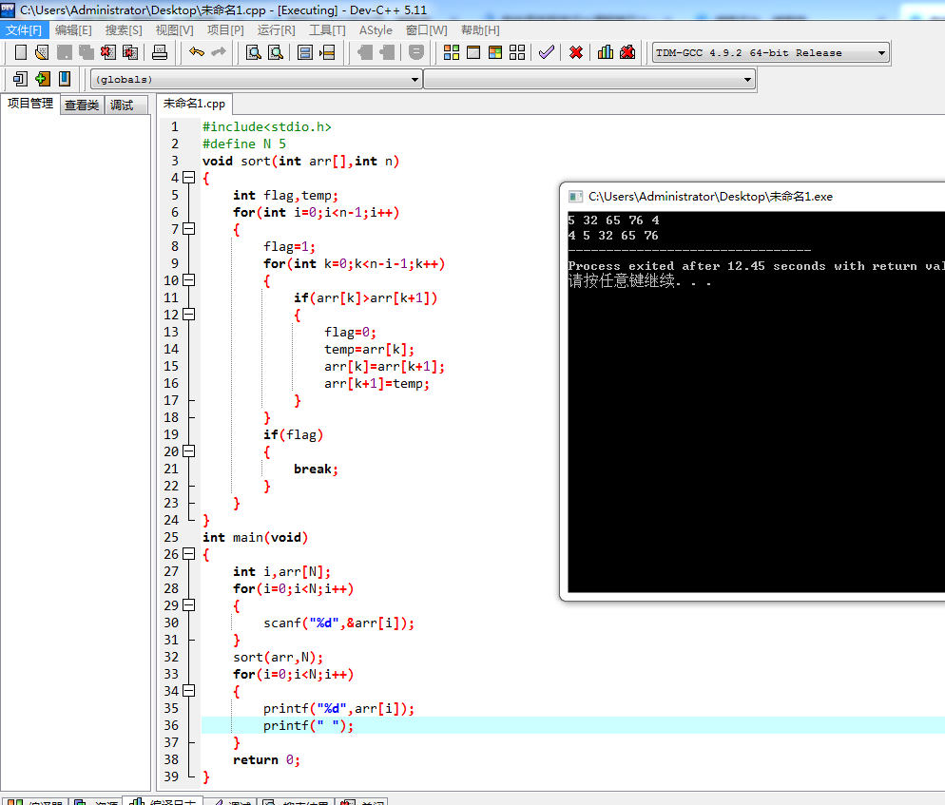Open the 工具[T] menu

click(x=327, y=30)
